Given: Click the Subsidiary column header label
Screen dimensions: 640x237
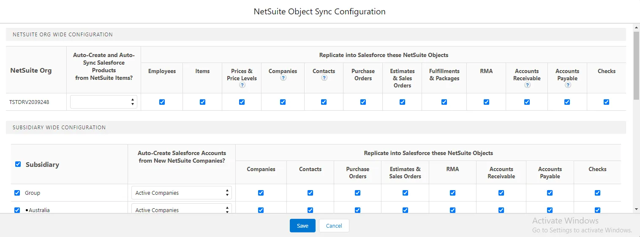Looking at the screenshot, I should point(42,164).
